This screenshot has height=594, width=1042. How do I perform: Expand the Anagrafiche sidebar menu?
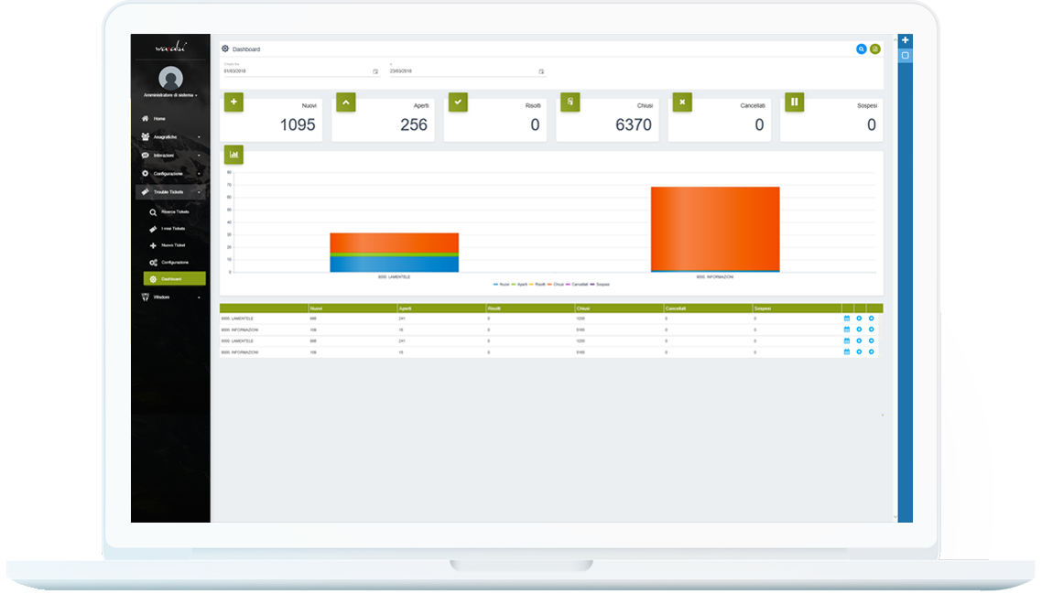tap(171, 137)
